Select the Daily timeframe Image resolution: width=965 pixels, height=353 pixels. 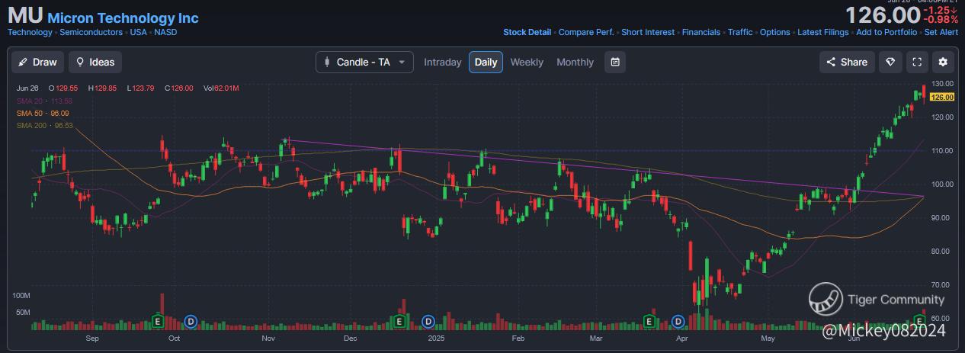point(486,63)
